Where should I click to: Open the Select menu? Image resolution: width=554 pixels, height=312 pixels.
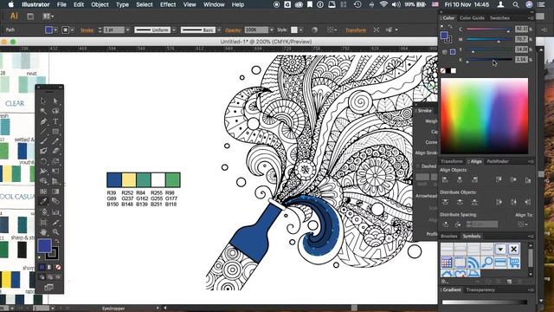pyautogui.click(x=145, y=4)
